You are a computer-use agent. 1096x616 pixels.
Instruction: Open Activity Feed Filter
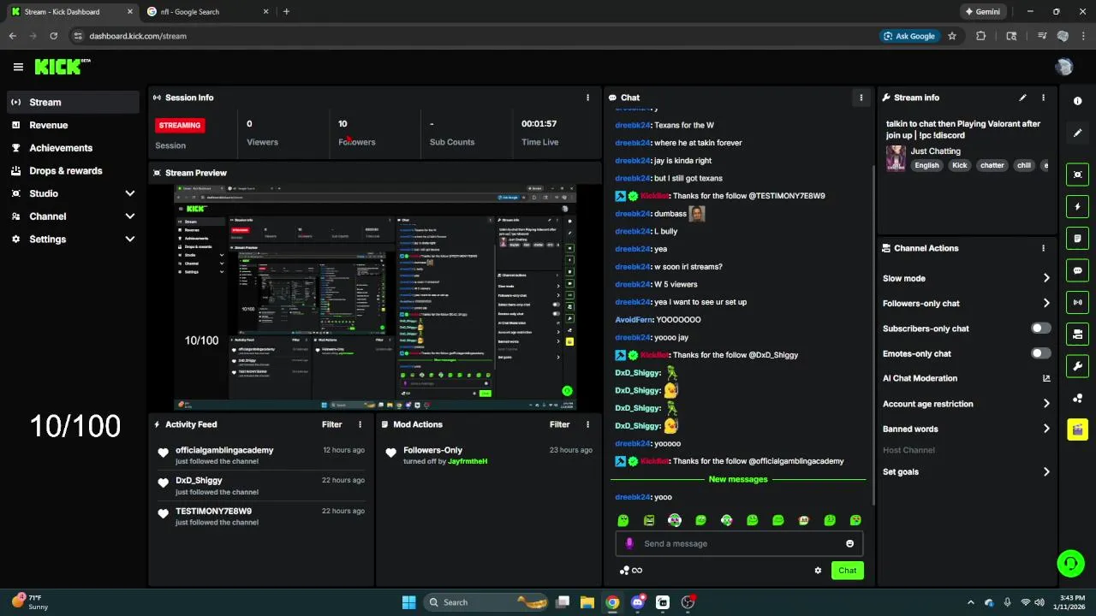click(331, 424)
